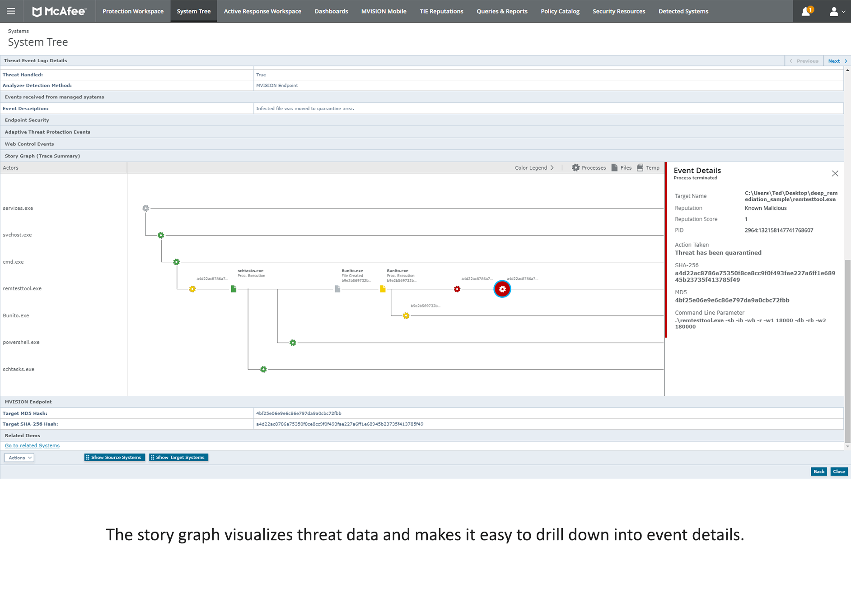Follow the Go to related Systems link

[x=32, y=445]
